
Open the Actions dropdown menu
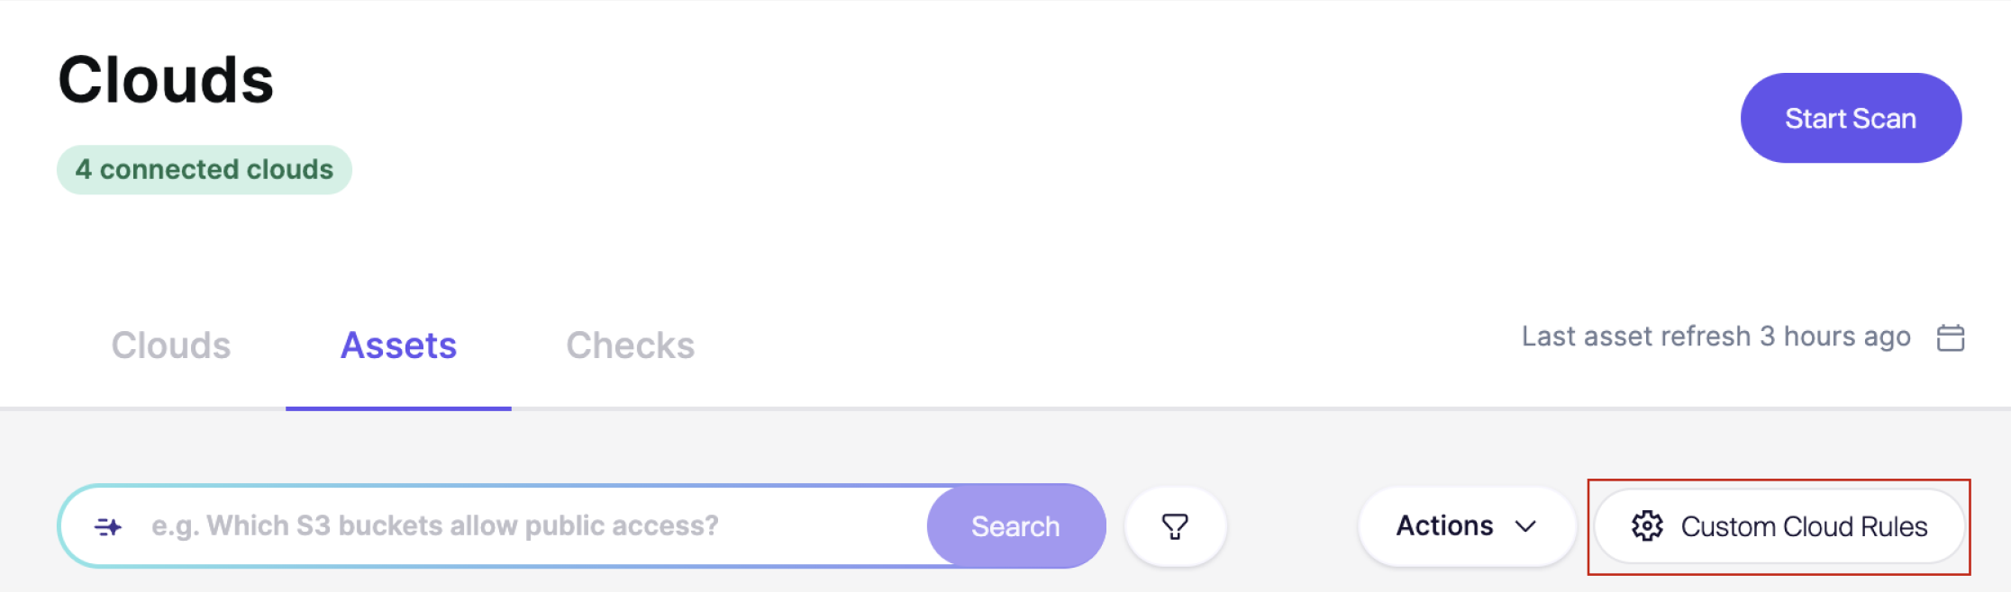pos(1466,526)
